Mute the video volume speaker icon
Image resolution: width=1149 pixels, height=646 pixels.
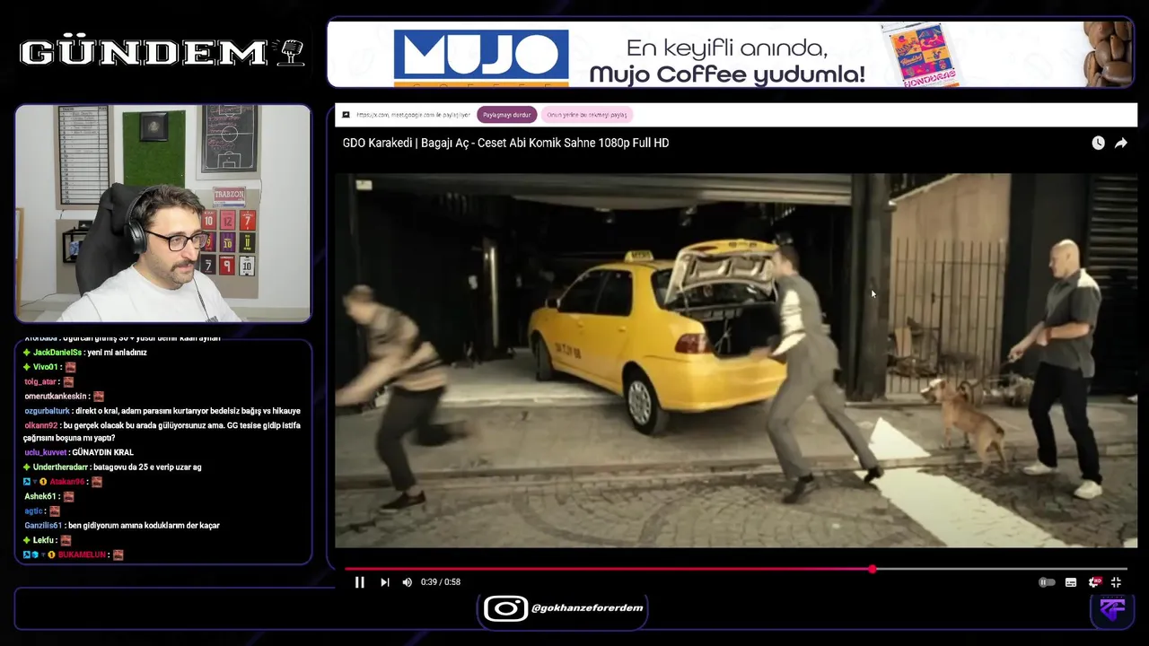click(x=407, y=582)
